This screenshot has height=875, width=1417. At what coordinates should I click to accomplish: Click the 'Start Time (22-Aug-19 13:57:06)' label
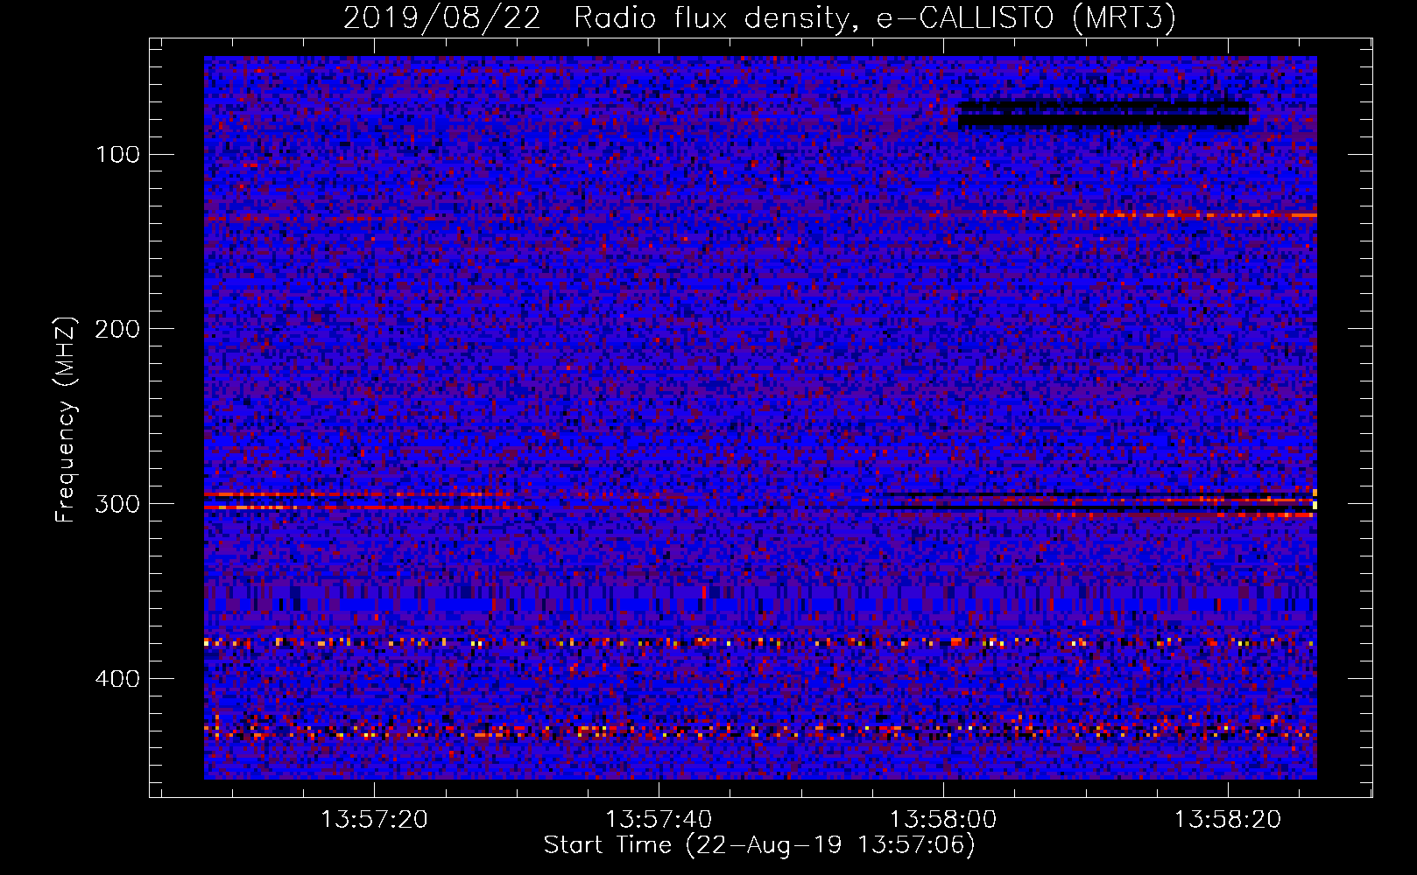click(759, 845)
